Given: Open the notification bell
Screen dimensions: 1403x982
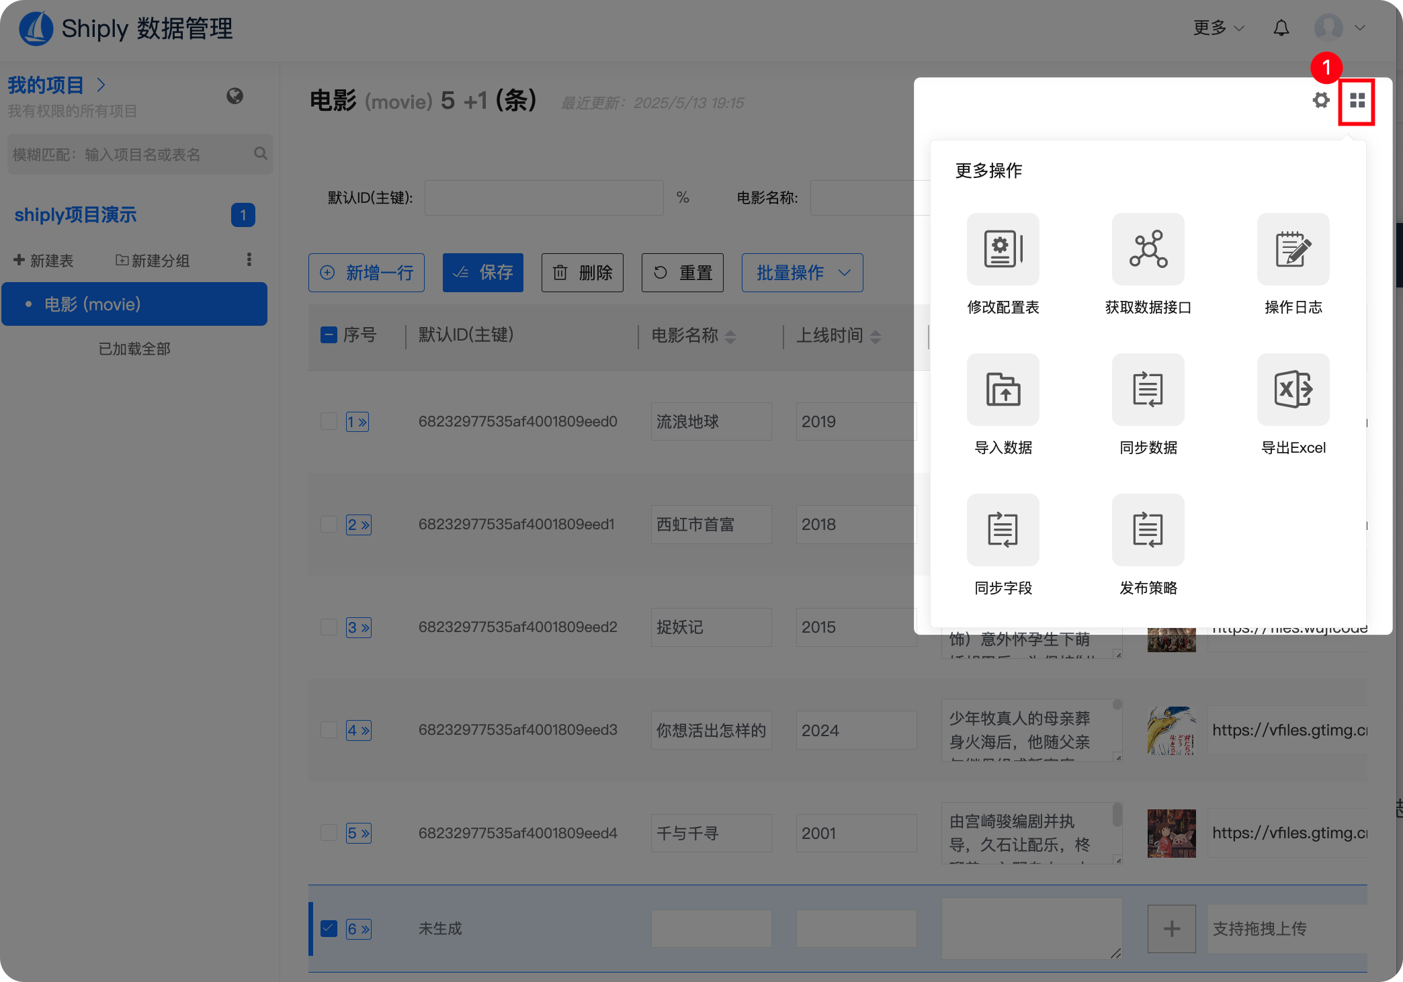Looking at the screenshot, I should click(x=1281, y=28).
